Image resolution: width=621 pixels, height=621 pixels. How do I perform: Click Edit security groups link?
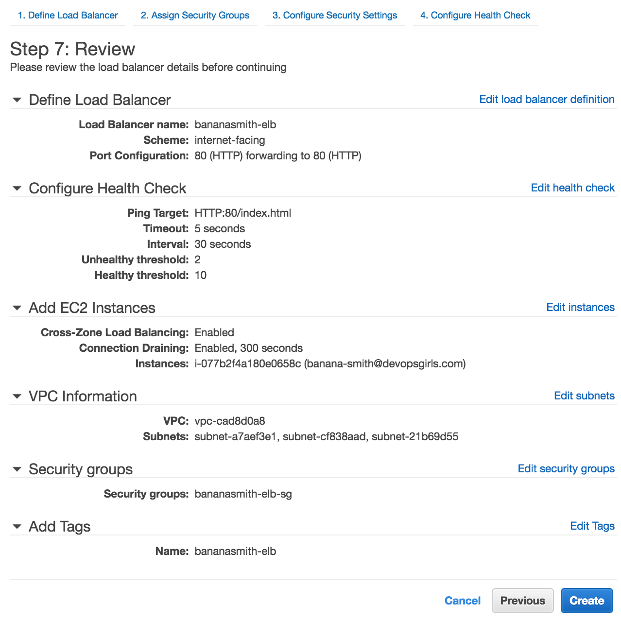coord(566,469)
